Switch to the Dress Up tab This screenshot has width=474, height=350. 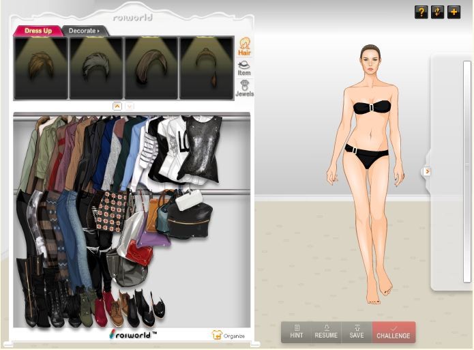coord(38,31)
